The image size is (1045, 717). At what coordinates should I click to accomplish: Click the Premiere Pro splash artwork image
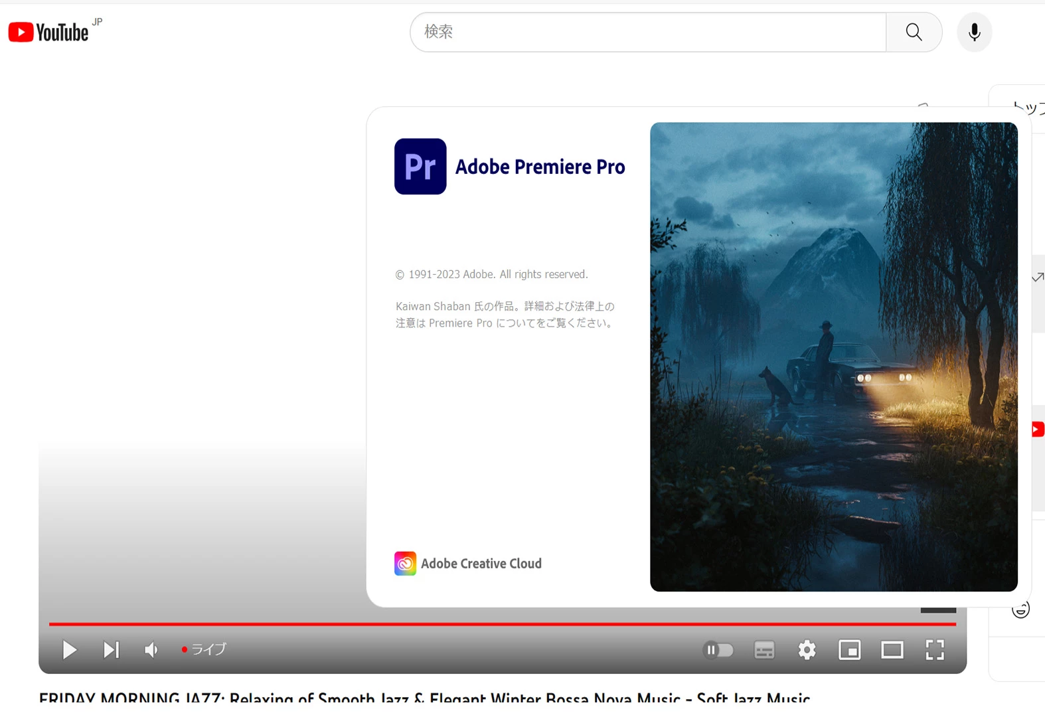(x=834, y=357)
